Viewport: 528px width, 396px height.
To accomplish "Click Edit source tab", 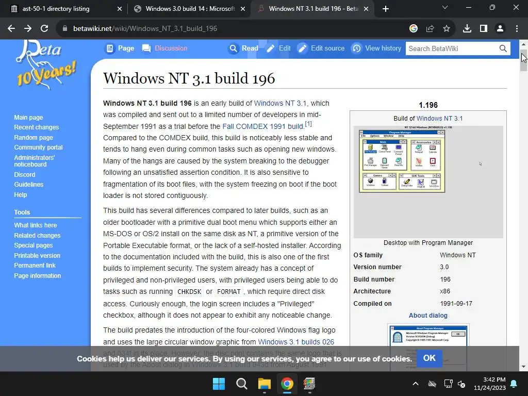I will pos(321,48).
